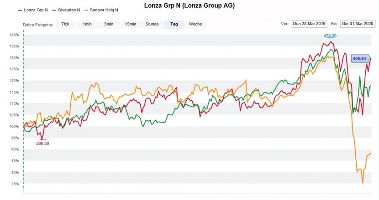Select the 15min data frequency
Image resolution: width=379 pixels, height=200 pixels.
point(131,24)
